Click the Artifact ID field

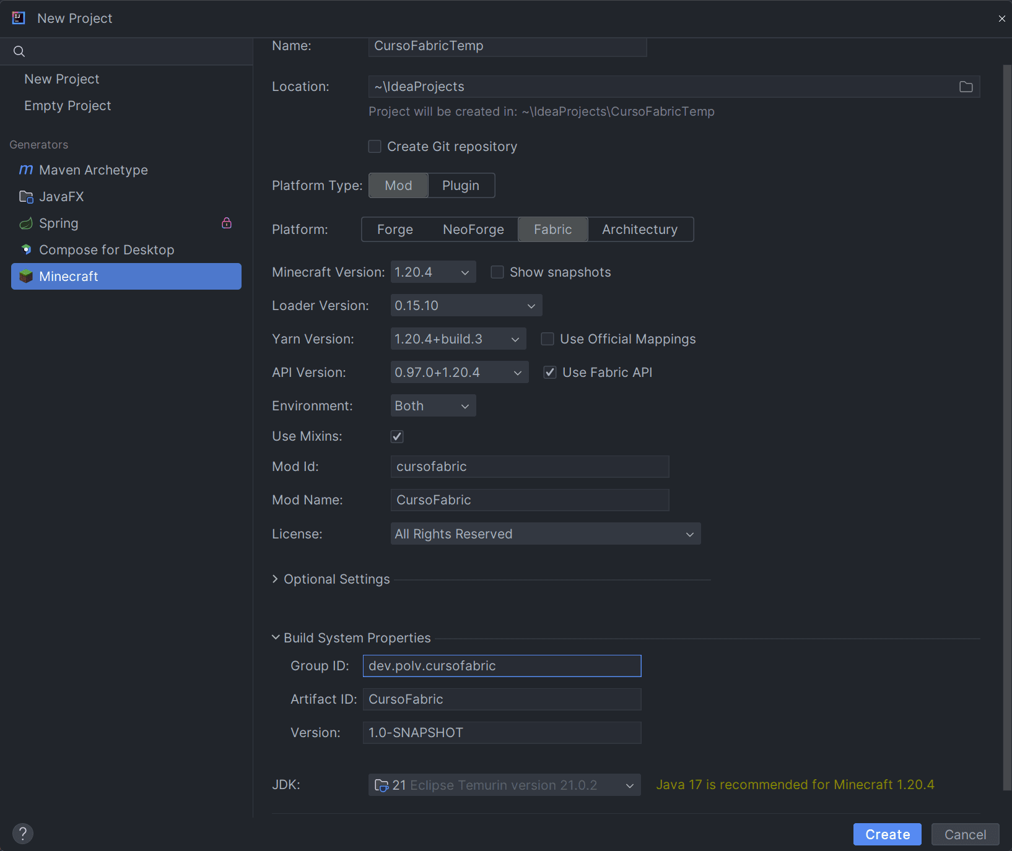coord(502,699)
